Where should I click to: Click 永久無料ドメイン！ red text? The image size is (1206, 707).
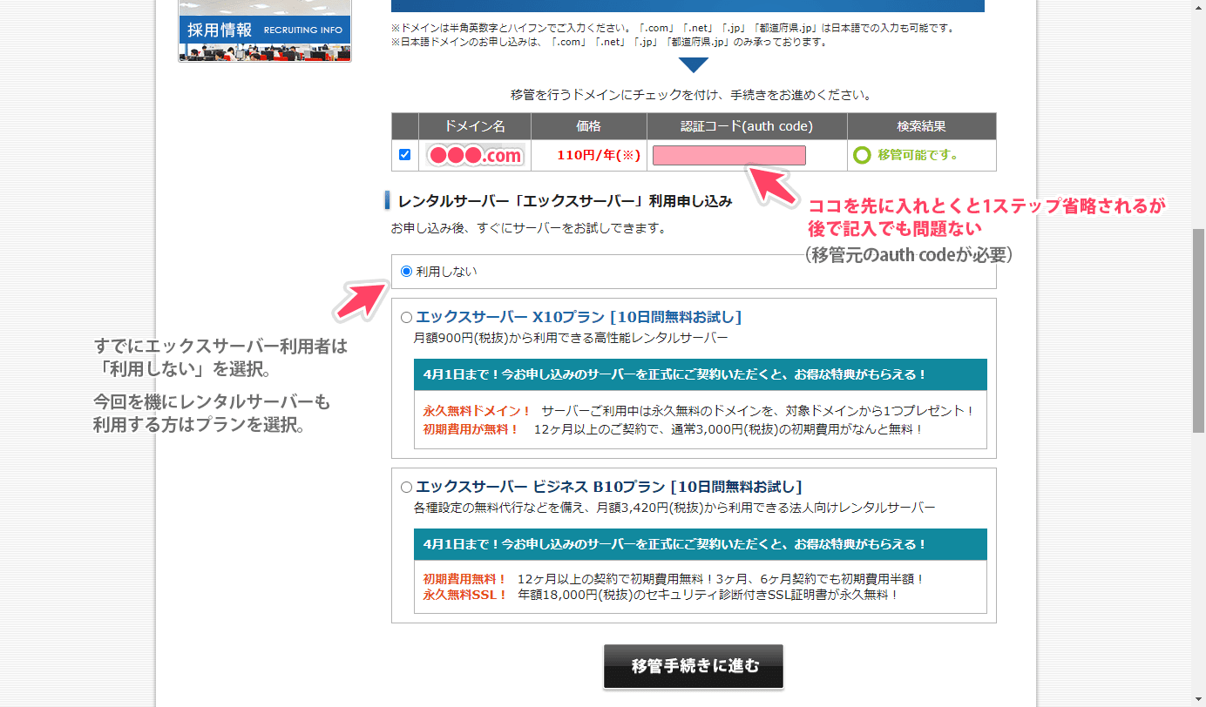click(x=477, y=410)
